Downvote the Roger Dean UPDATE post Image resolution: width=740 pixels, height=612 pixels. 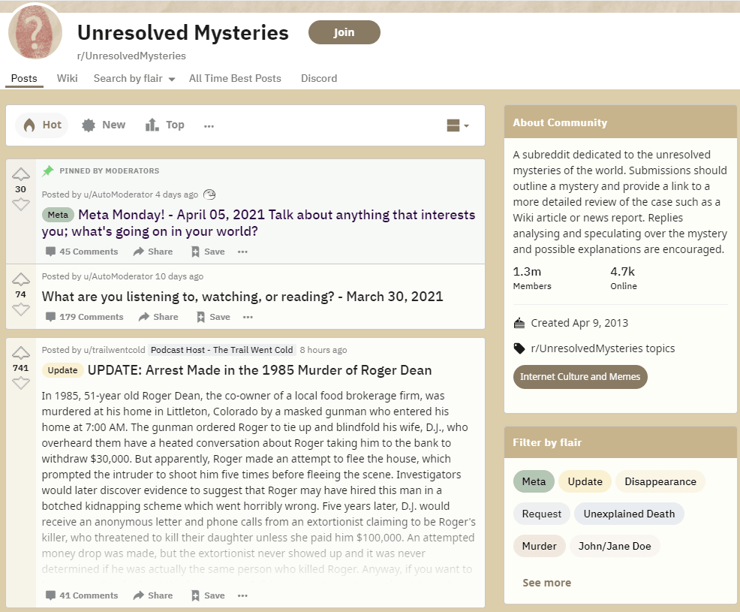pyautogui.click(x=21, y=383)
